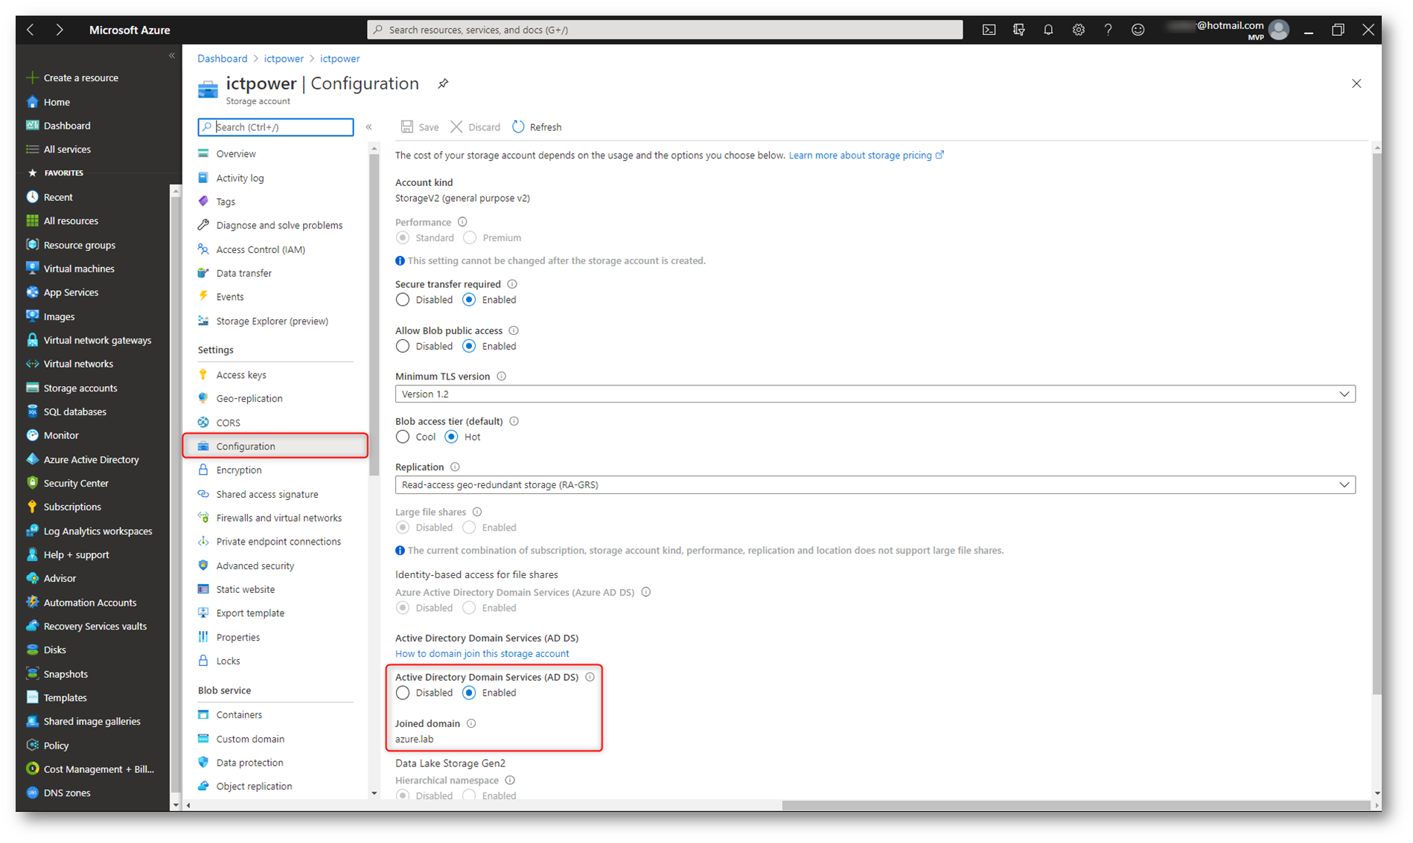
Task: Open Storage accounts in favorites sidebar
Action: 80,388
